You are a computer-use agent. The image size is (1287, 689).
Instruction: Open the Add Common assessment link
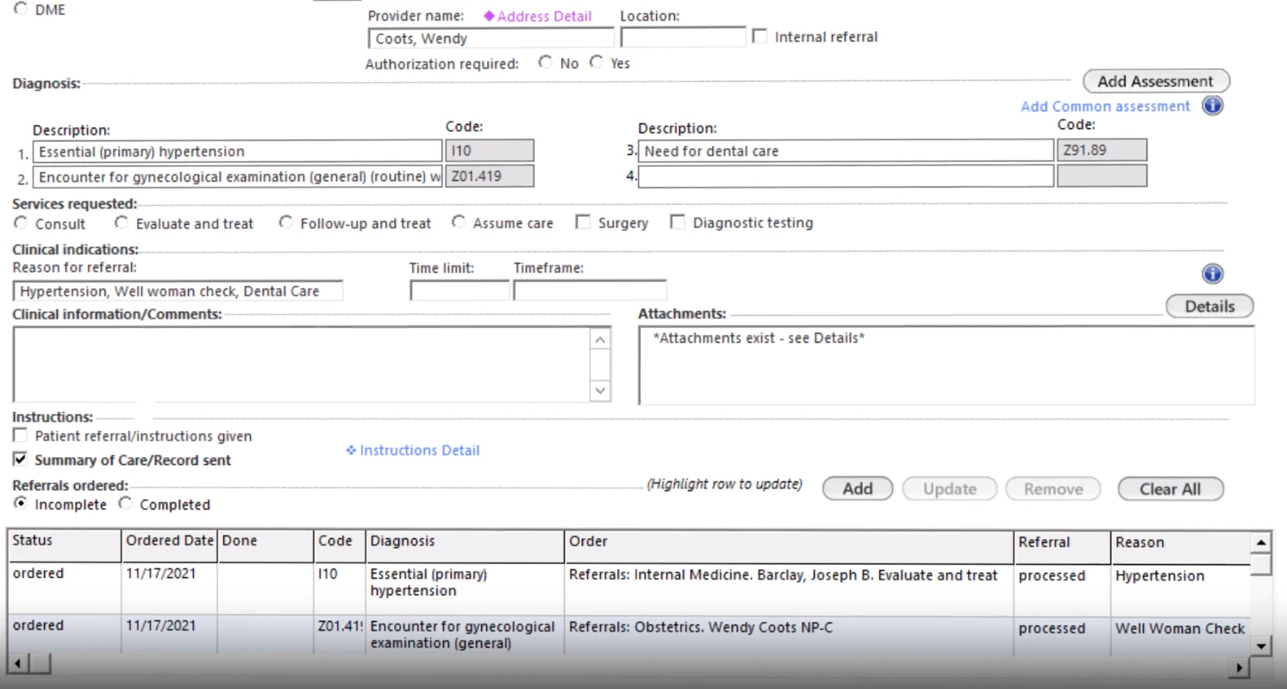point(1105,105)
